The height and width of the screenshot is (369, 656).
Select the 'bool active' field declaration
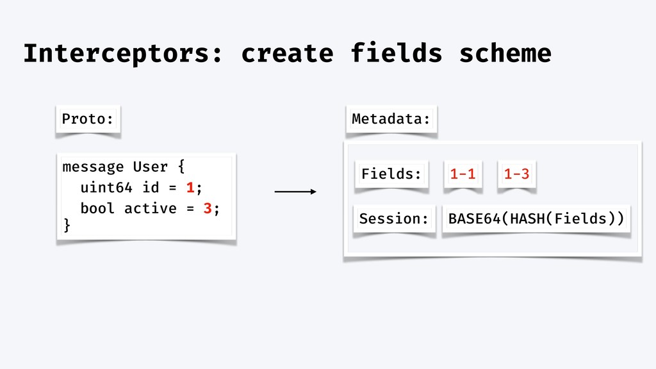(128, 208)
